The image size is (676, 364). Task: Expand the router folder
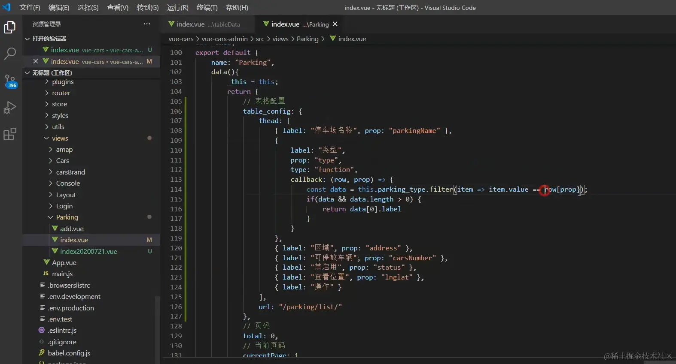[x=47, y=93]
